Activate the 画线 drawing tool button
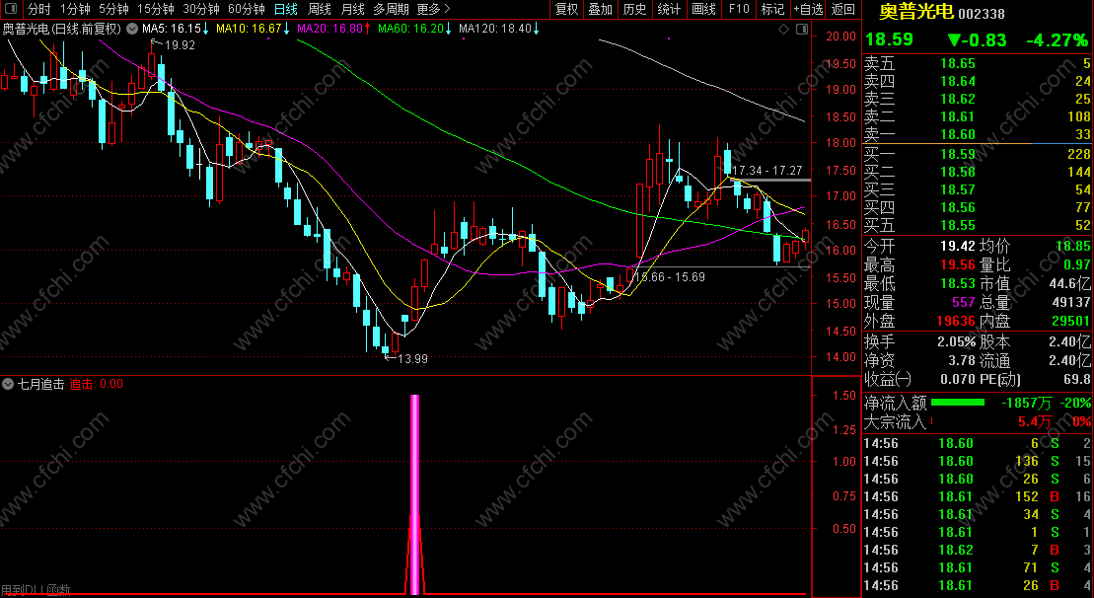The height and width of the screenshot is (598, 1094). pos(703,9)
